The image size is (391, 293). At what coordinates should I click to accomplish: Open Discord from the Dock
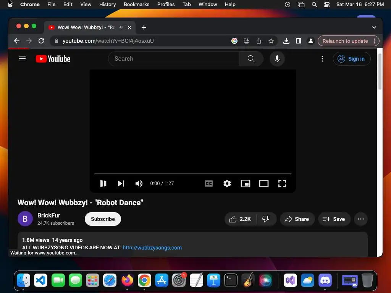point(325,280)
